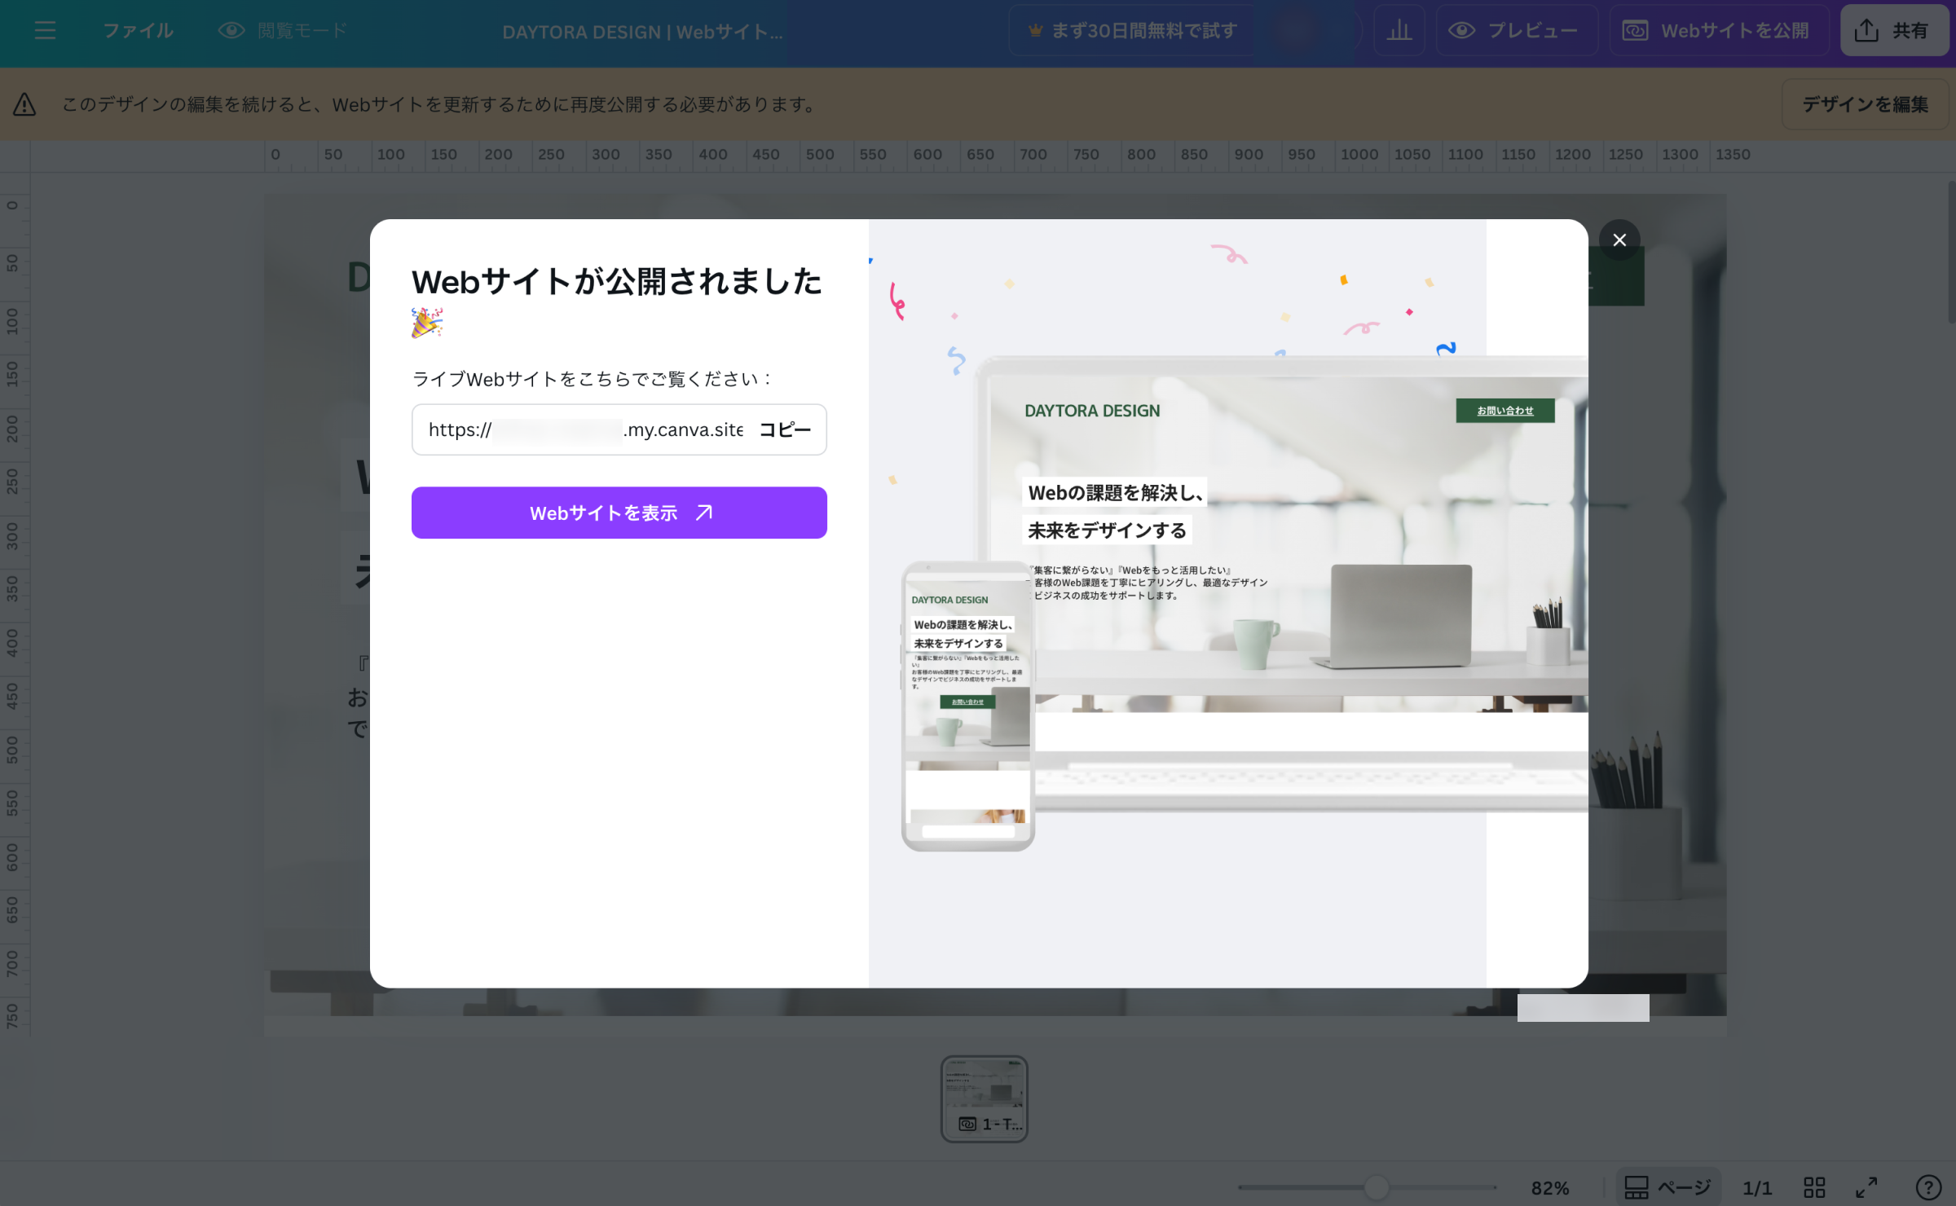Click the 1/1 page counter

tap(1757, 1188)
